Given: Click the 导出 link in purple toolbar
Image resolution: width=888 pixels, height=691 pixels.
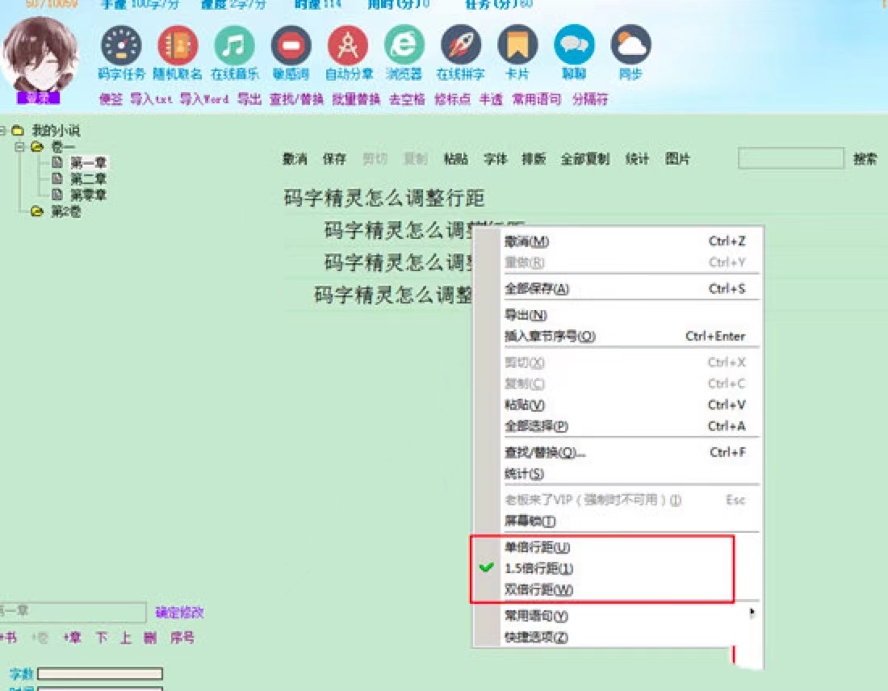Looking at the screenshot, I should coord(249,99).
